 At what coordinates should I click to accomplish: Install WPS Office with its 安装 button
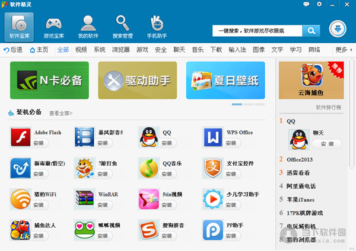point(231,143)
